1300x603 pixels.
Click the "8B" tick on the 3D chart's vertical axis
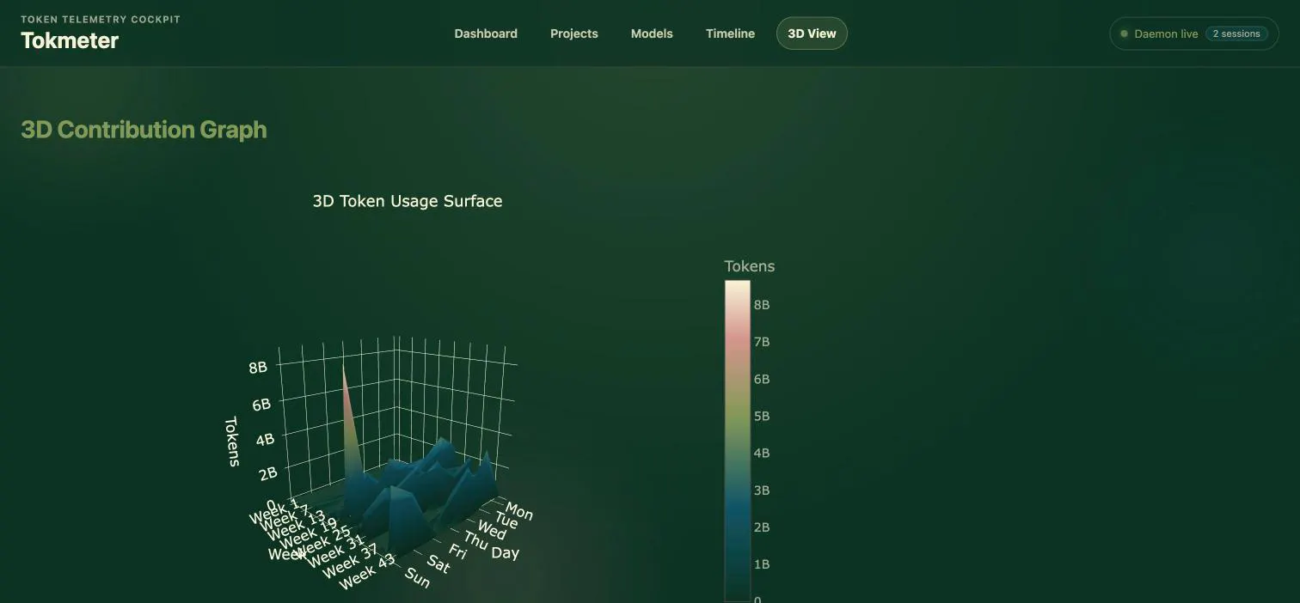[258, 368]
